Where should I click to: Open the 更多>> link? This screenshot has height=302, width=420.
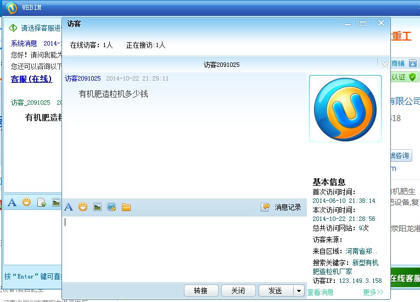[x=373, y=292]
